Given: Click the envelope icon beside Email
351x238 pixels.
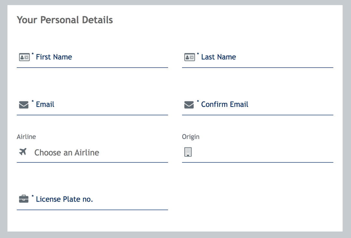Looking at the screenshot, I should (x=24, y=105).
